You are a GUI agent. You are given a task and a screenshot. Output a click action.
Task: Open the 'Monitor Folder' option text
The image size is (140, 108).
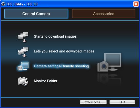tap(46, 81)
